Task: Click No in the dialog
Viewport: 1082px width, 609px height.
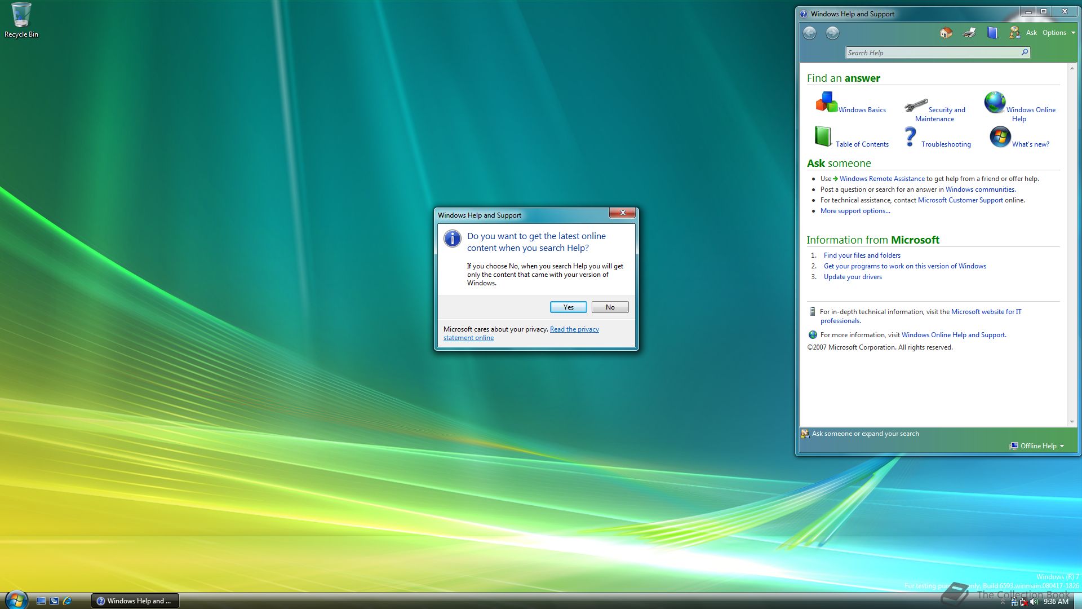Action: pyautogui.click(x=610, y=307)
